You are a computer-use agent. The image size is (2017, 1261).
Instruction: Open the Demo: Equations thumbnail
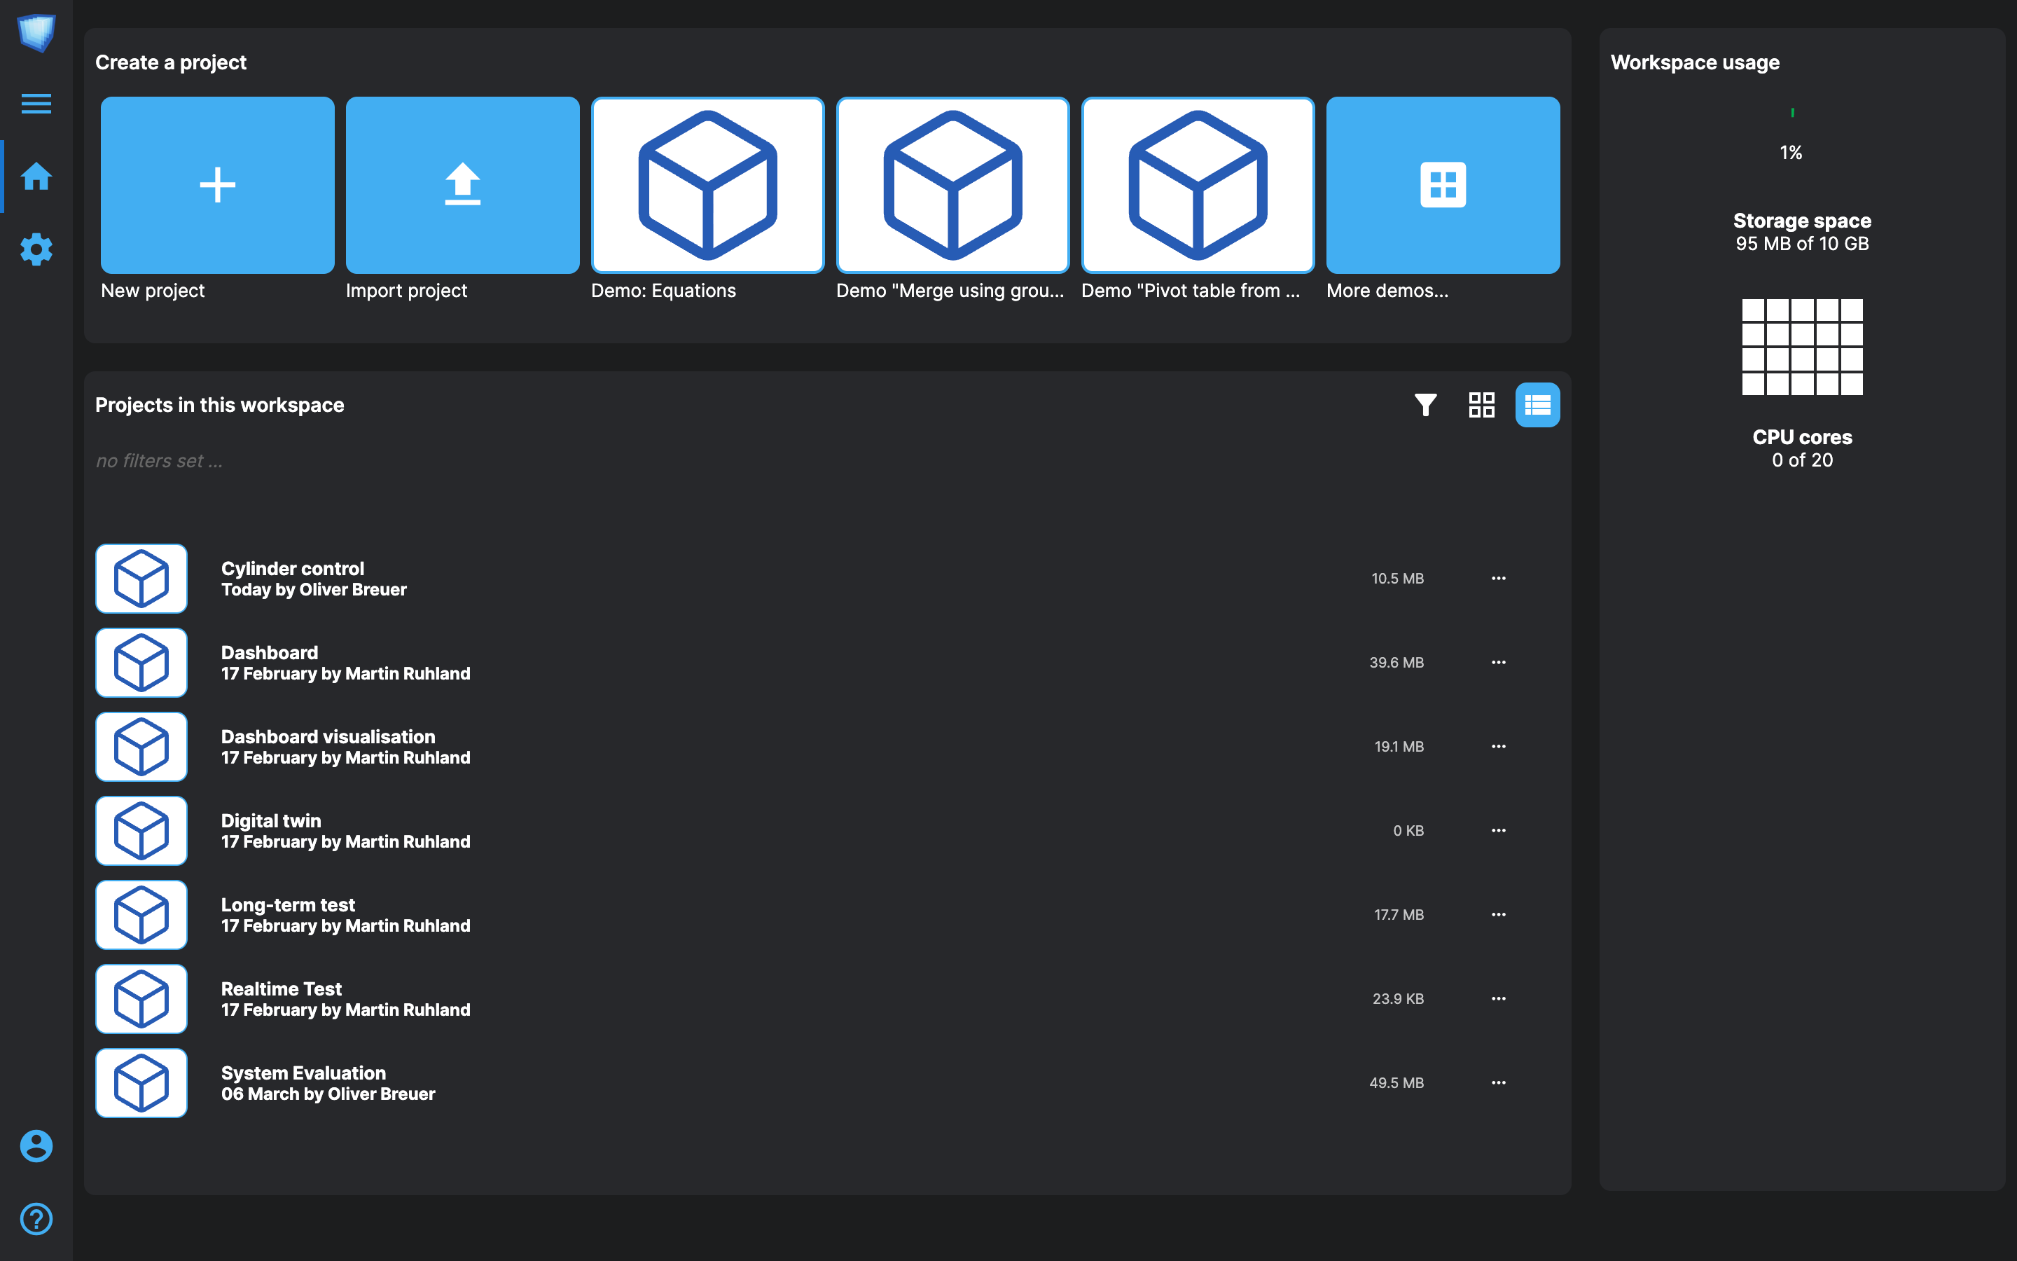point(707,185)
